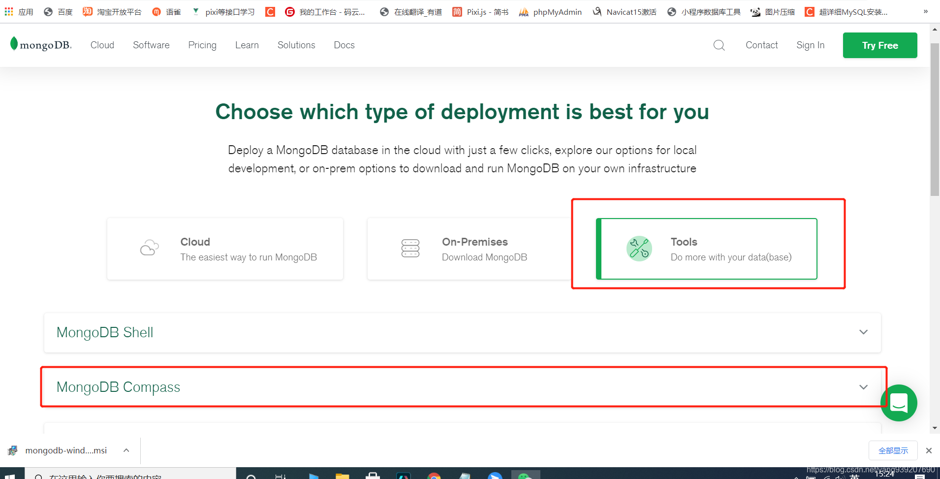940x479 pixels.
Task: Click the page vertical scrollbar thumb
Action: click(935, 120)
